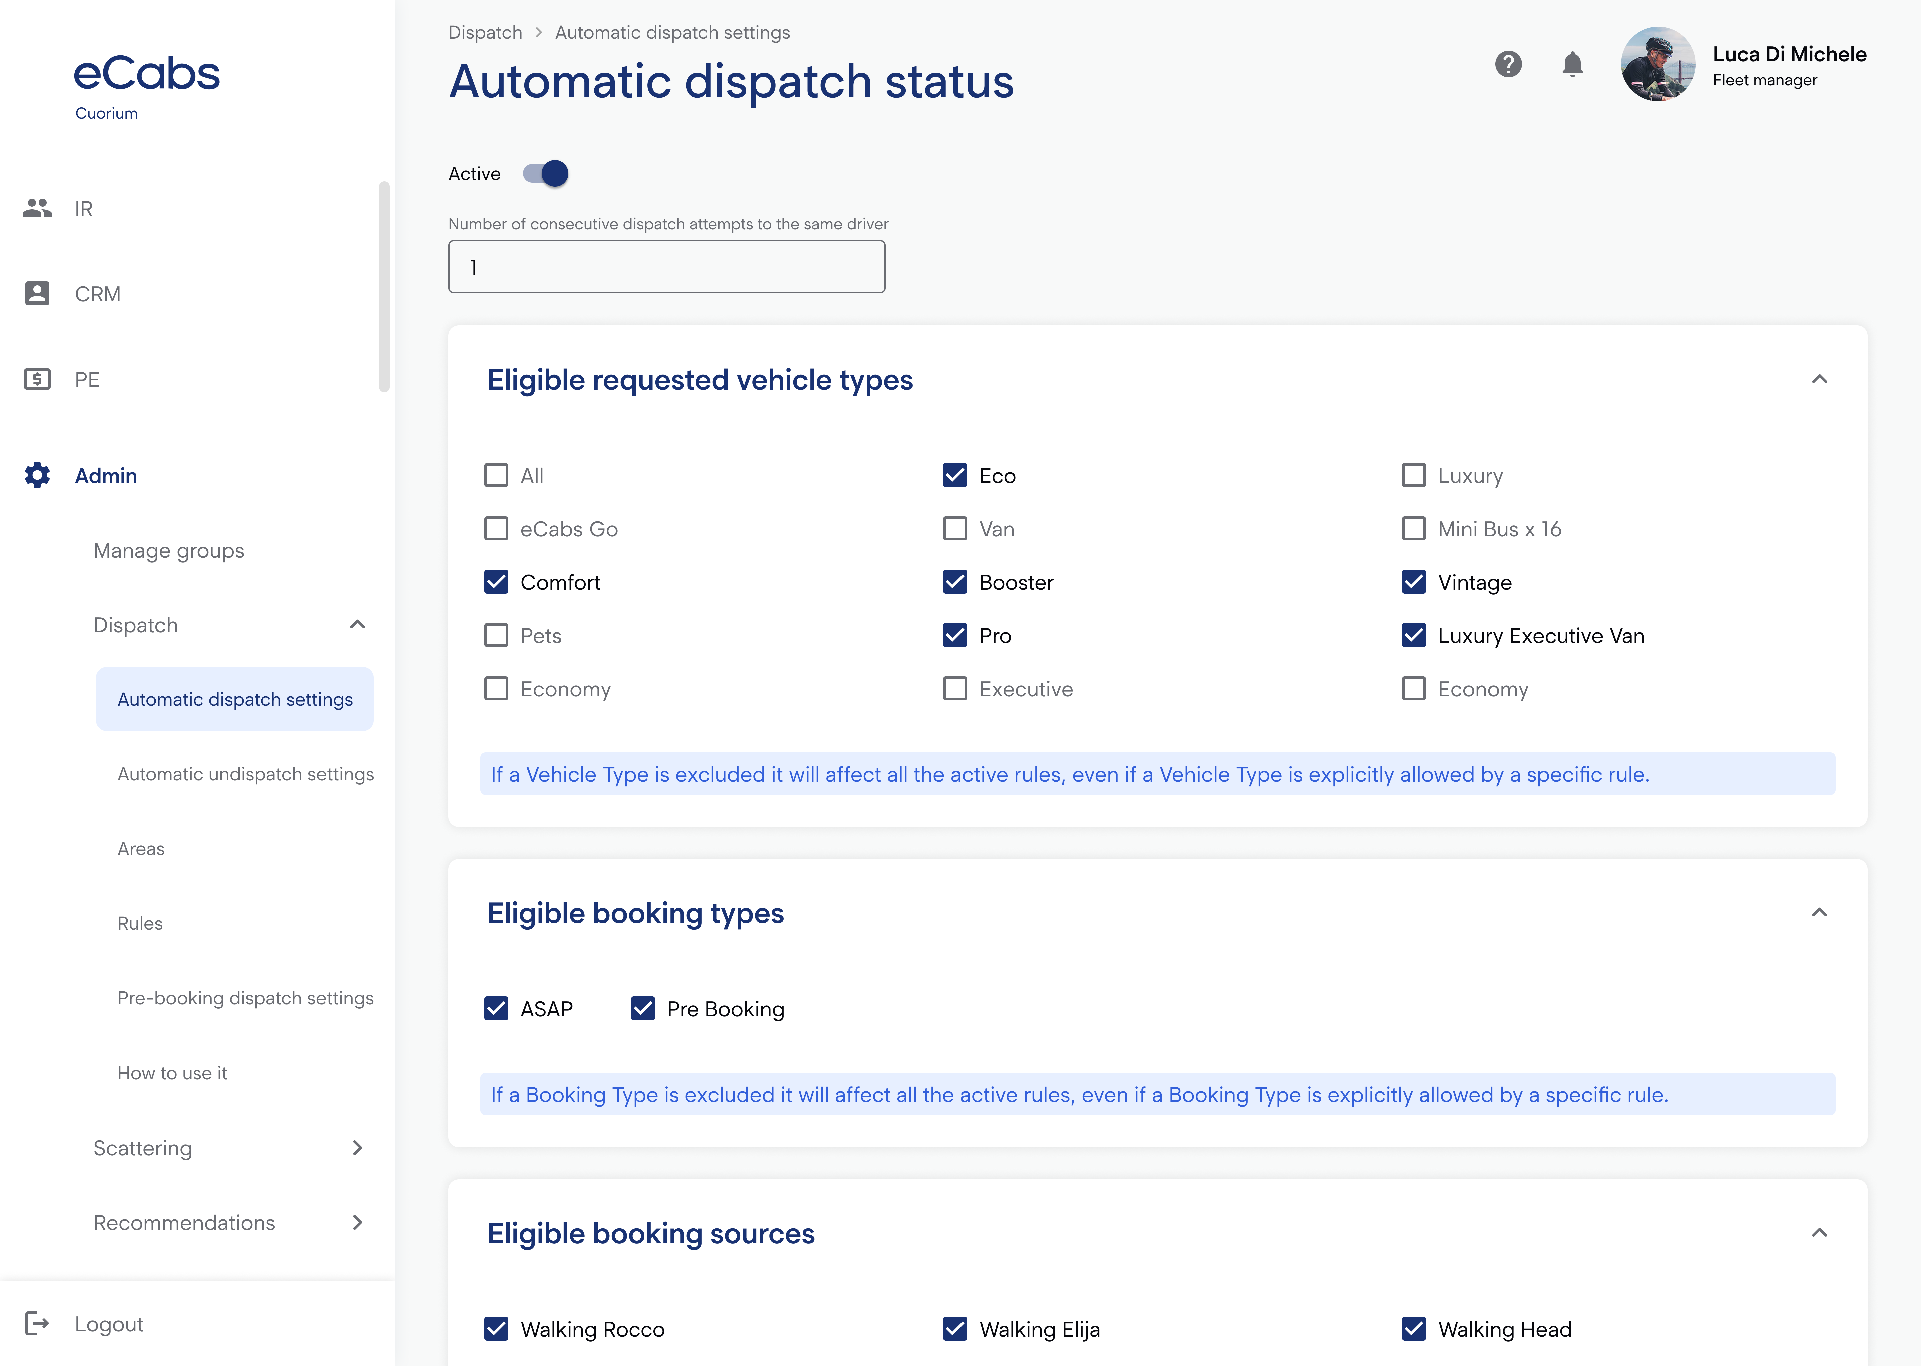Click consecutive dispatch attempts input field
The image size is (1921, 1366).
667,267
